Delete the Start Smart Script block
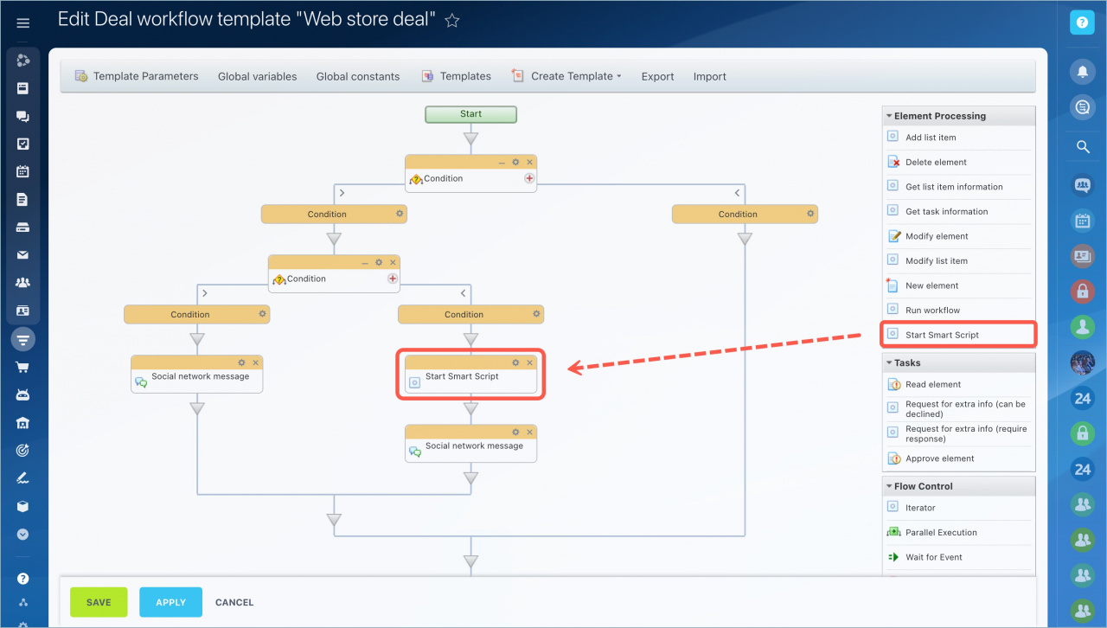This screenshot has width=1107, height=628. [x=529, y=362]
